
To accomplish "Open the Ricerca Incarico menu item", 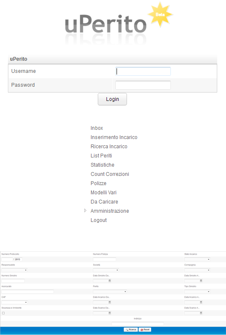I will click(x=109, y=147).
